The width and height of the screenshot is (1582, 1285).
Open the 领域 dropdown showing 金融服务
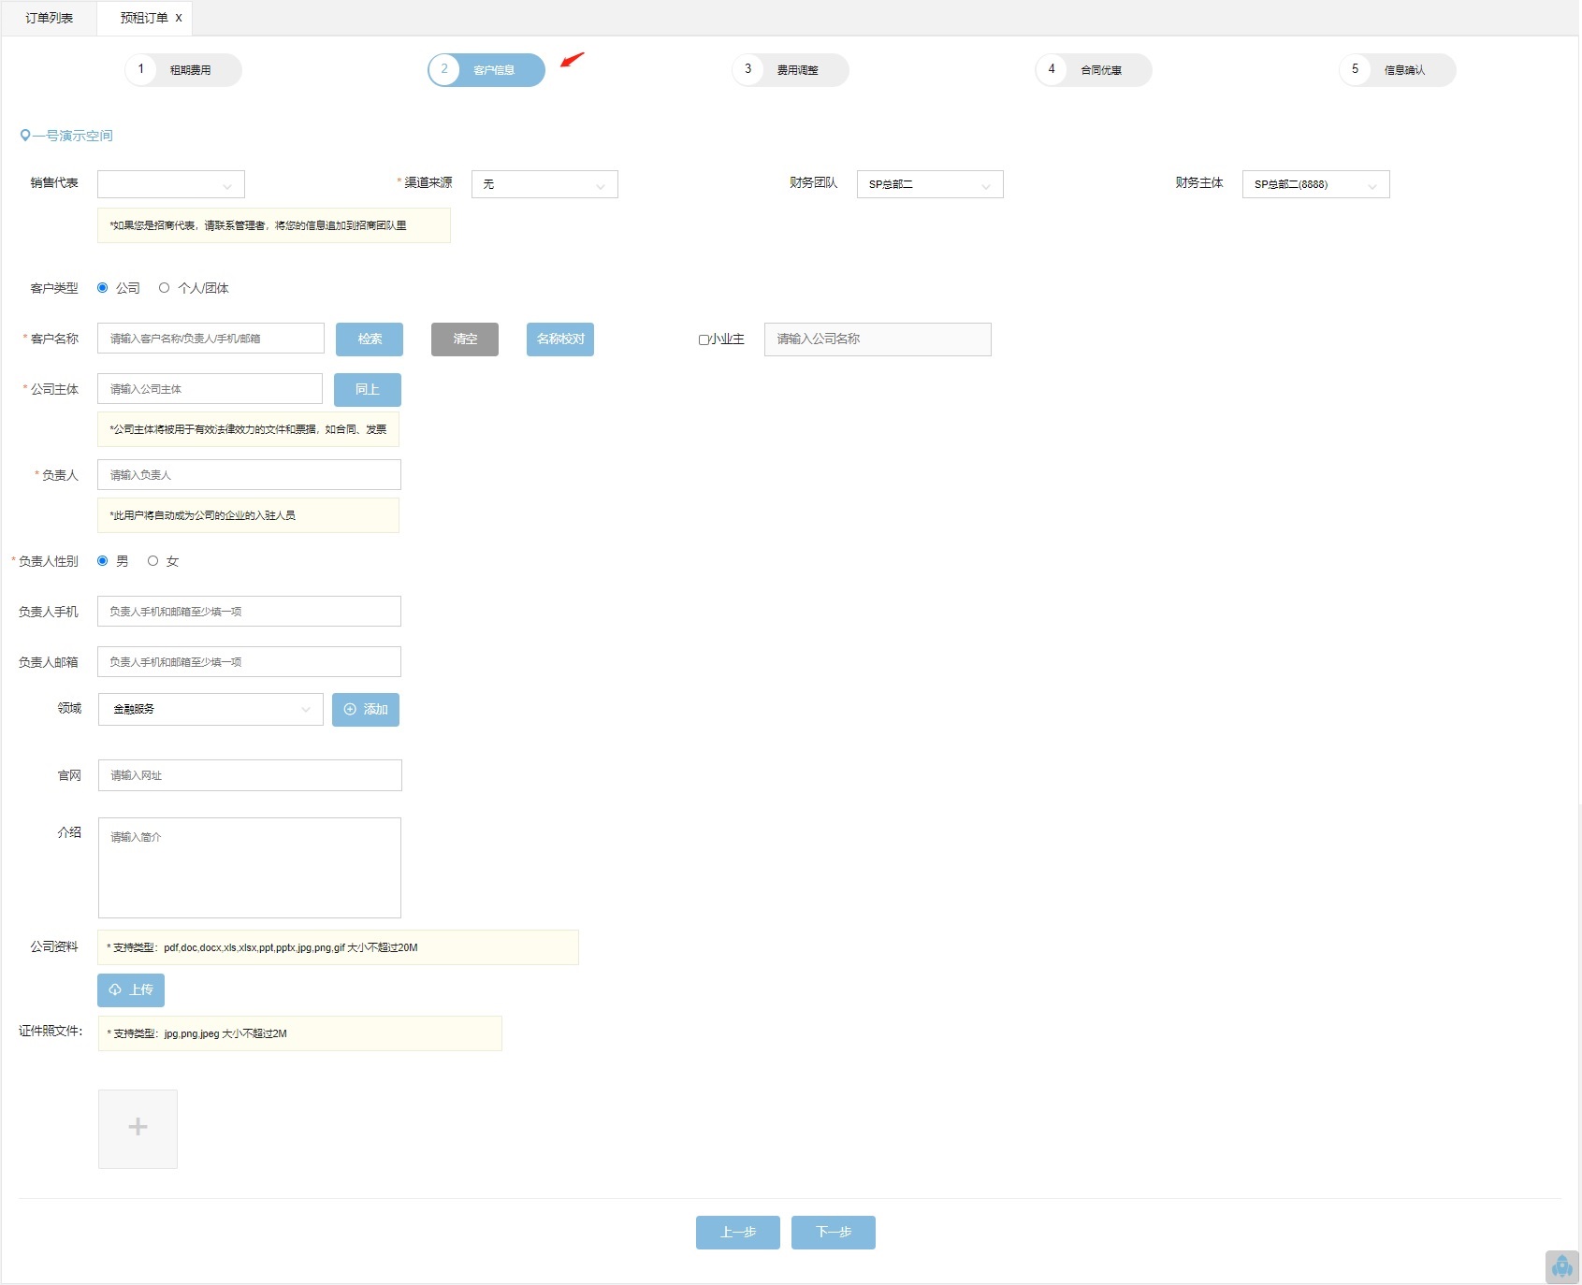pos(210,710)
